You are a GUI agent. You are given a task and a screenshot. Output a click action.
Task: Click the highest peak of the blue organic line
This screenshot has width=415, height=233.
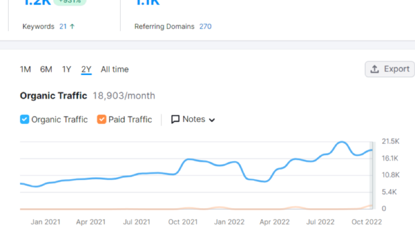[342, 142]
